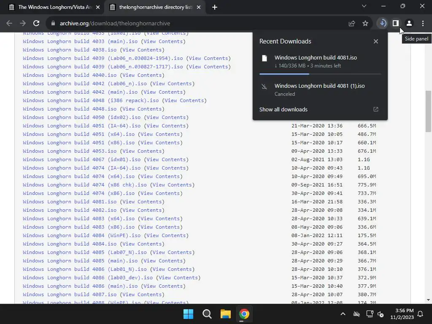Open Windows Longhorn build 4074 (x86 chk).iso link
The width and height of the screenshot is (432, 324).
[85, 185]
